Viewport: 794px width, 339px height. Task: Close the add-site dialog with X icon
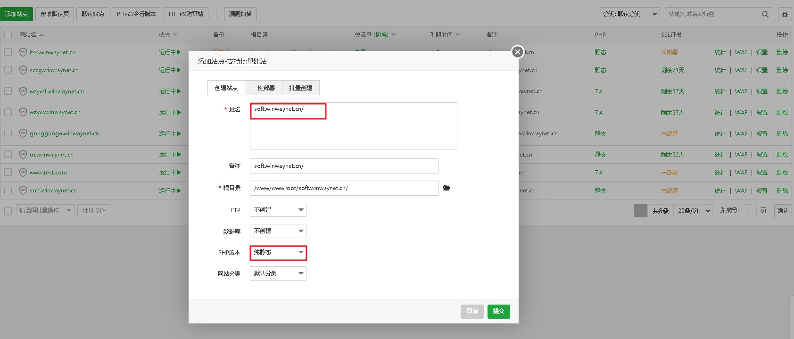518,52
